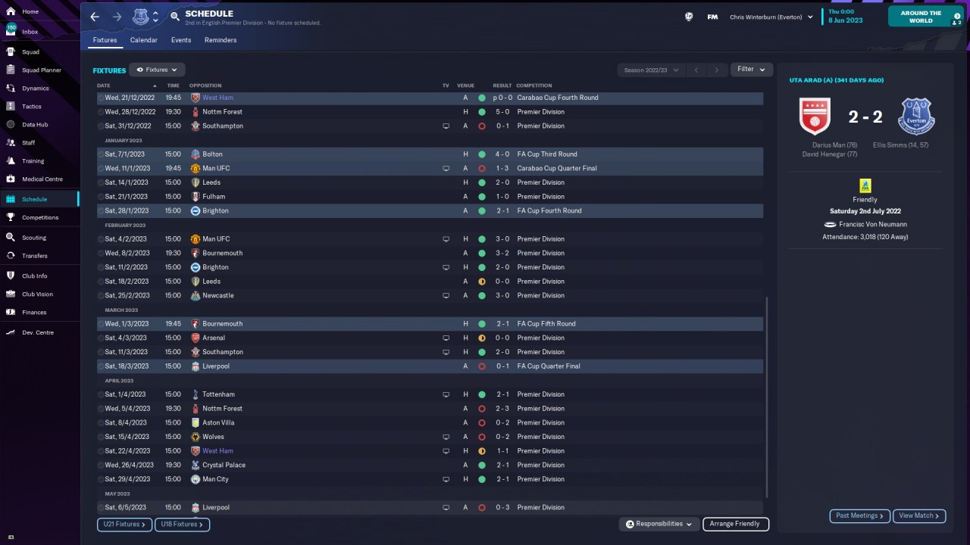This screenshot has width=970, height=545.
Task: Click the Opposition column header
Action: pyautogui.click(x=205, y=86)
